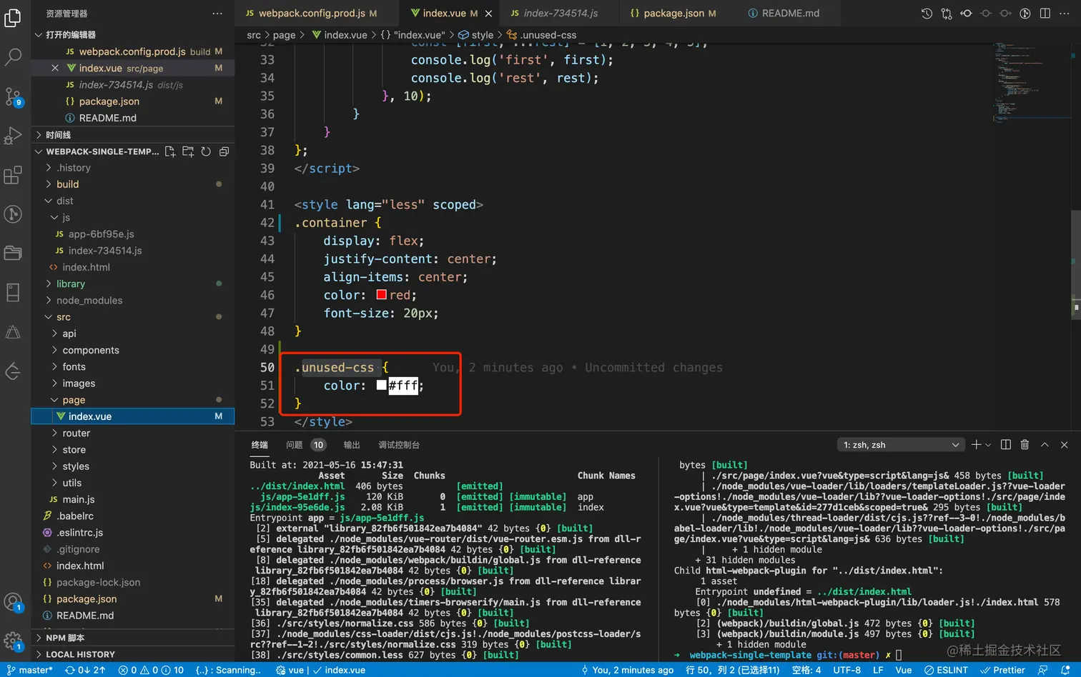The image size is (1081, 677).
Task: Expand the build folder
Action: pyautogui.click(x=68, y=184)
